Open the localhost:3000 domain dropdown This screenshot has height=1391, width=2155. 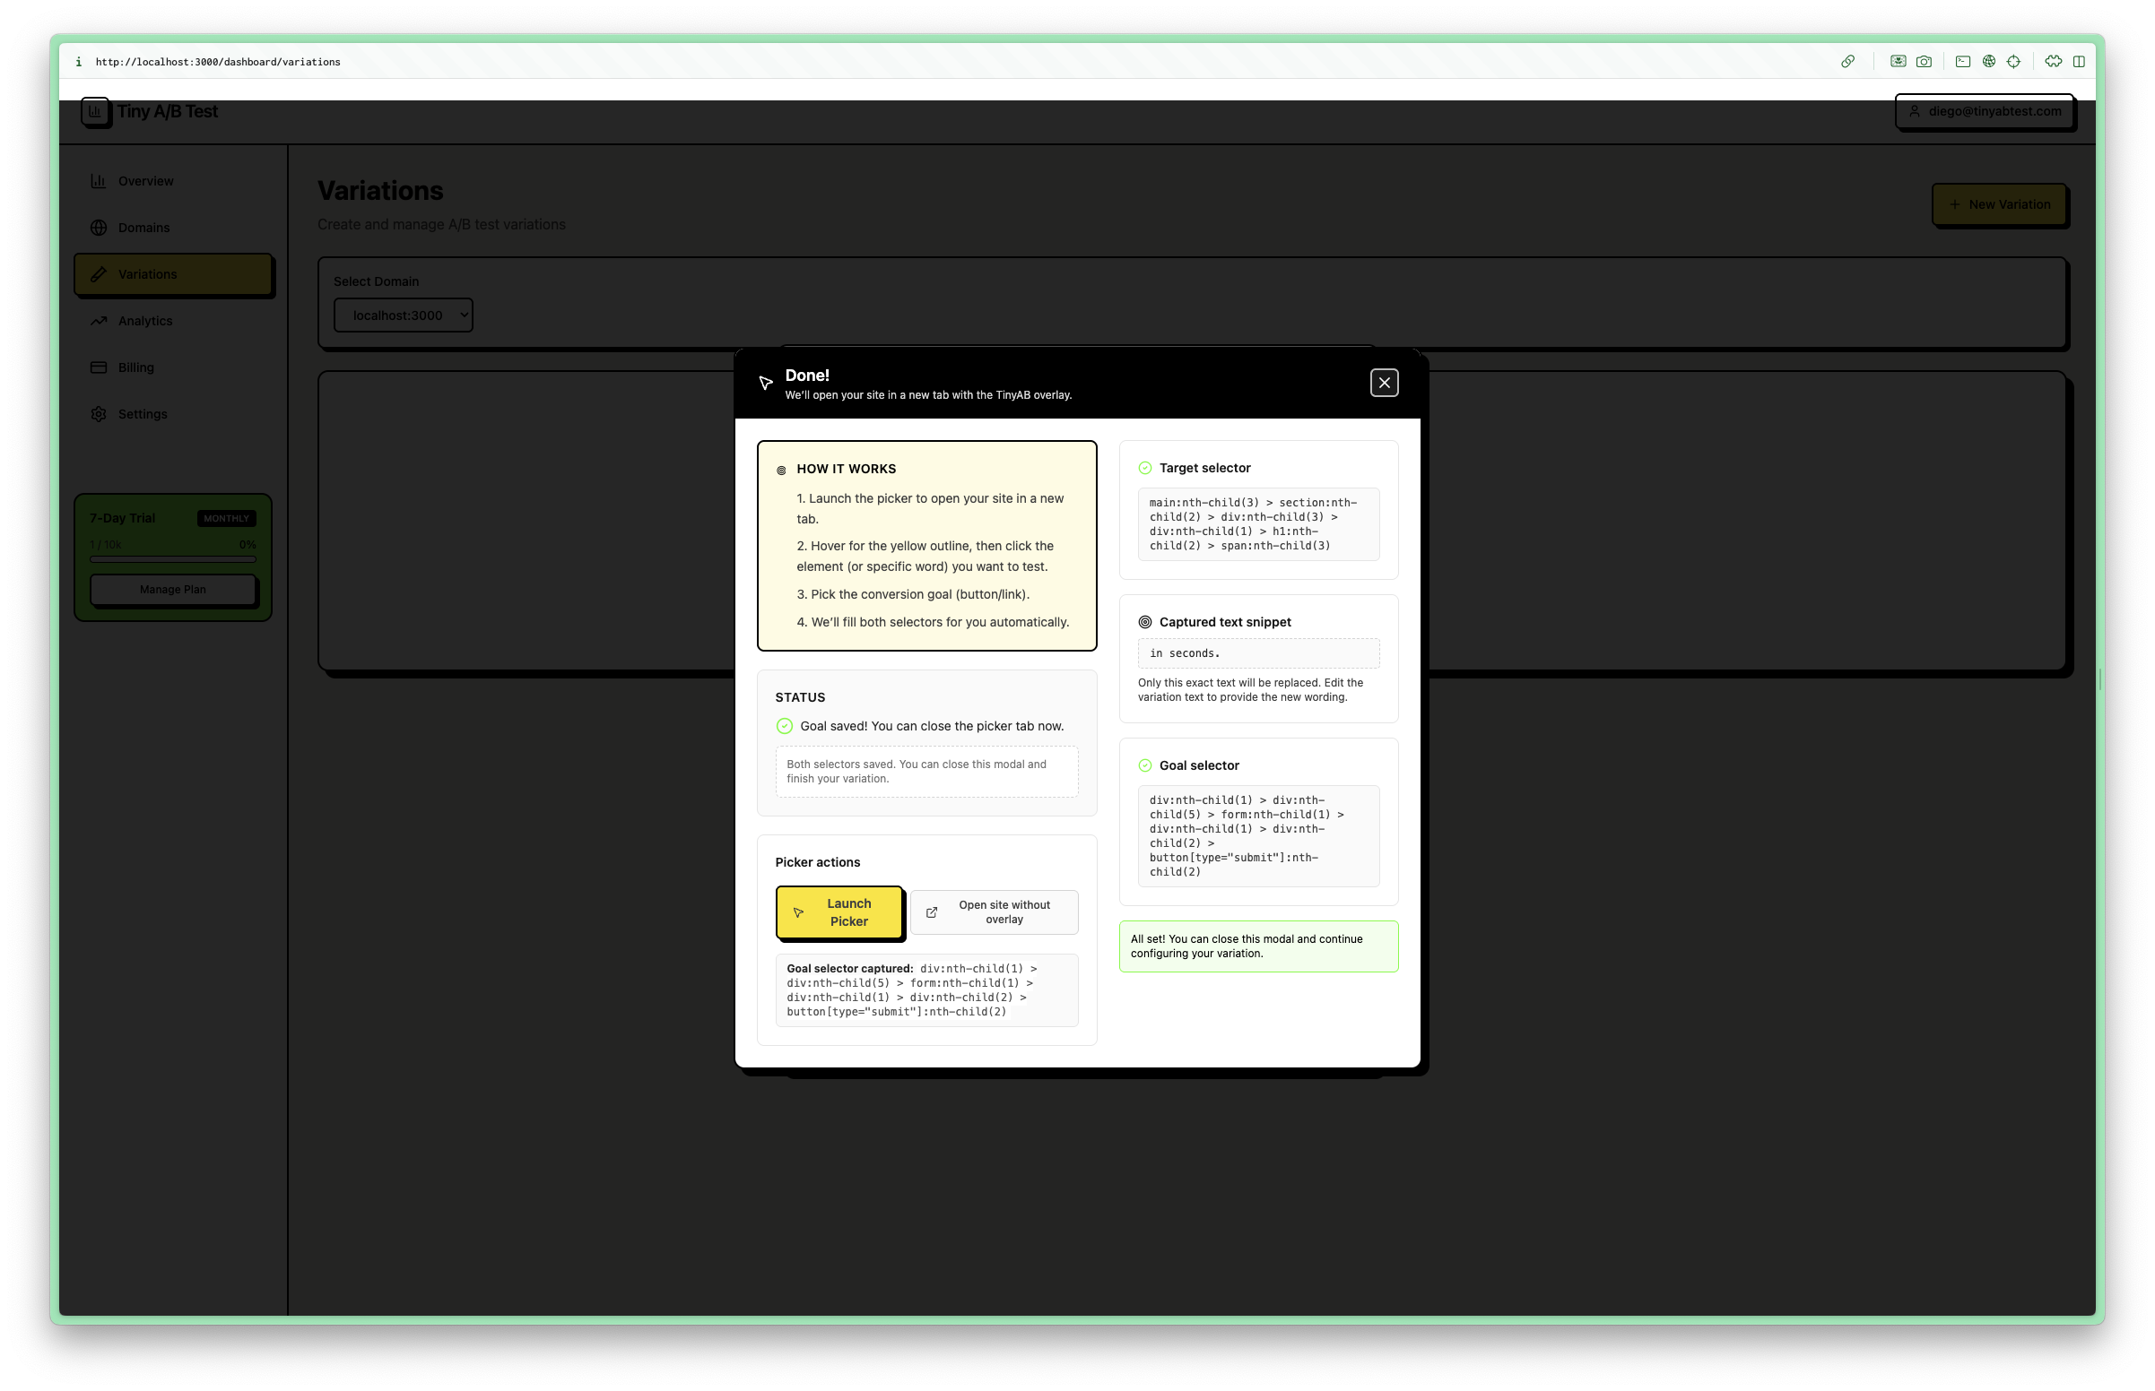tap(403, 315)
